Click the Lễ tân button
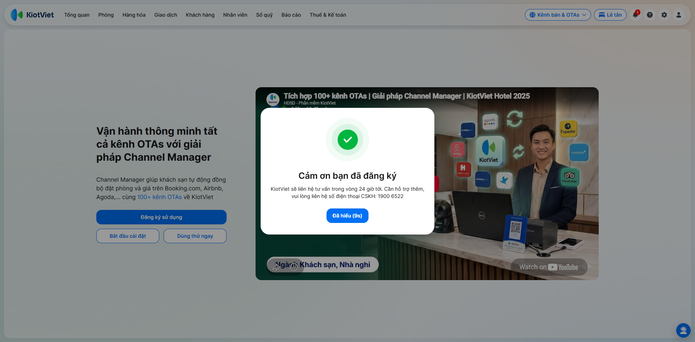The image size is (695, 342). (610, 15)
